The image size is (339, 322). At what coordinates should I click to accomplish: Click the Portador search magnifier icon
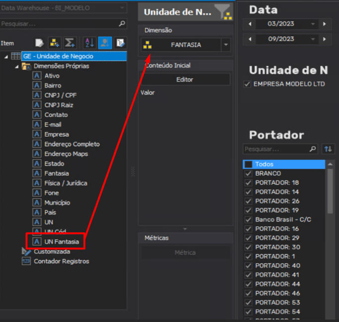[x=313, y=149]
